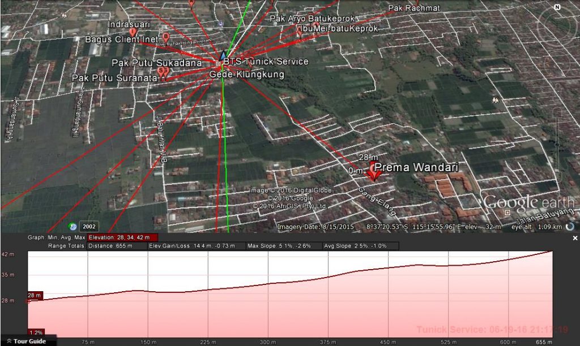Click the 1.2% slope tag on graph
This screenshot has height=346, width=580.
pos(36,332)
